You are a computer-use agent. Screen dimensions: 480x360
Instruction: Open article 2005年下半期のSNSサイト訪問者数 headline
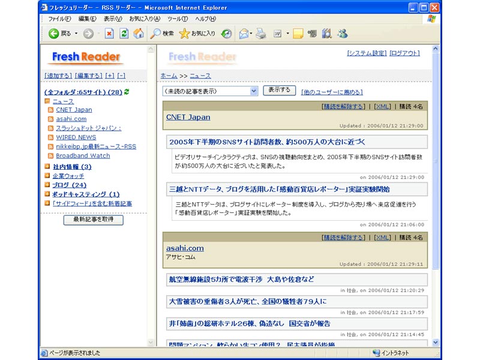267,142
